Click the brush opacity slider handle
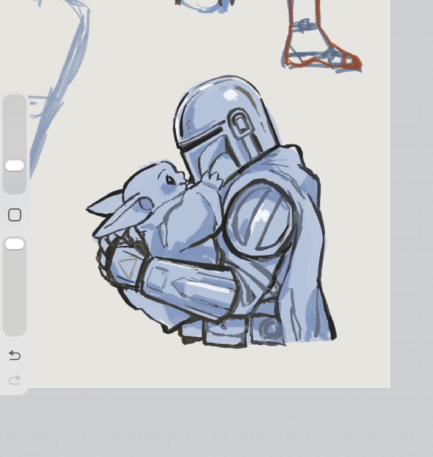 (14, 244)
